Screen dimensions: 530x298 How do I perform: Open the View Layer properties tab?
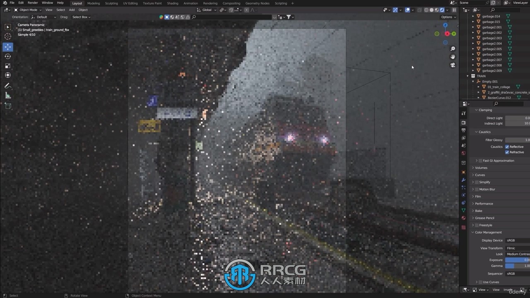coord(463,138)
